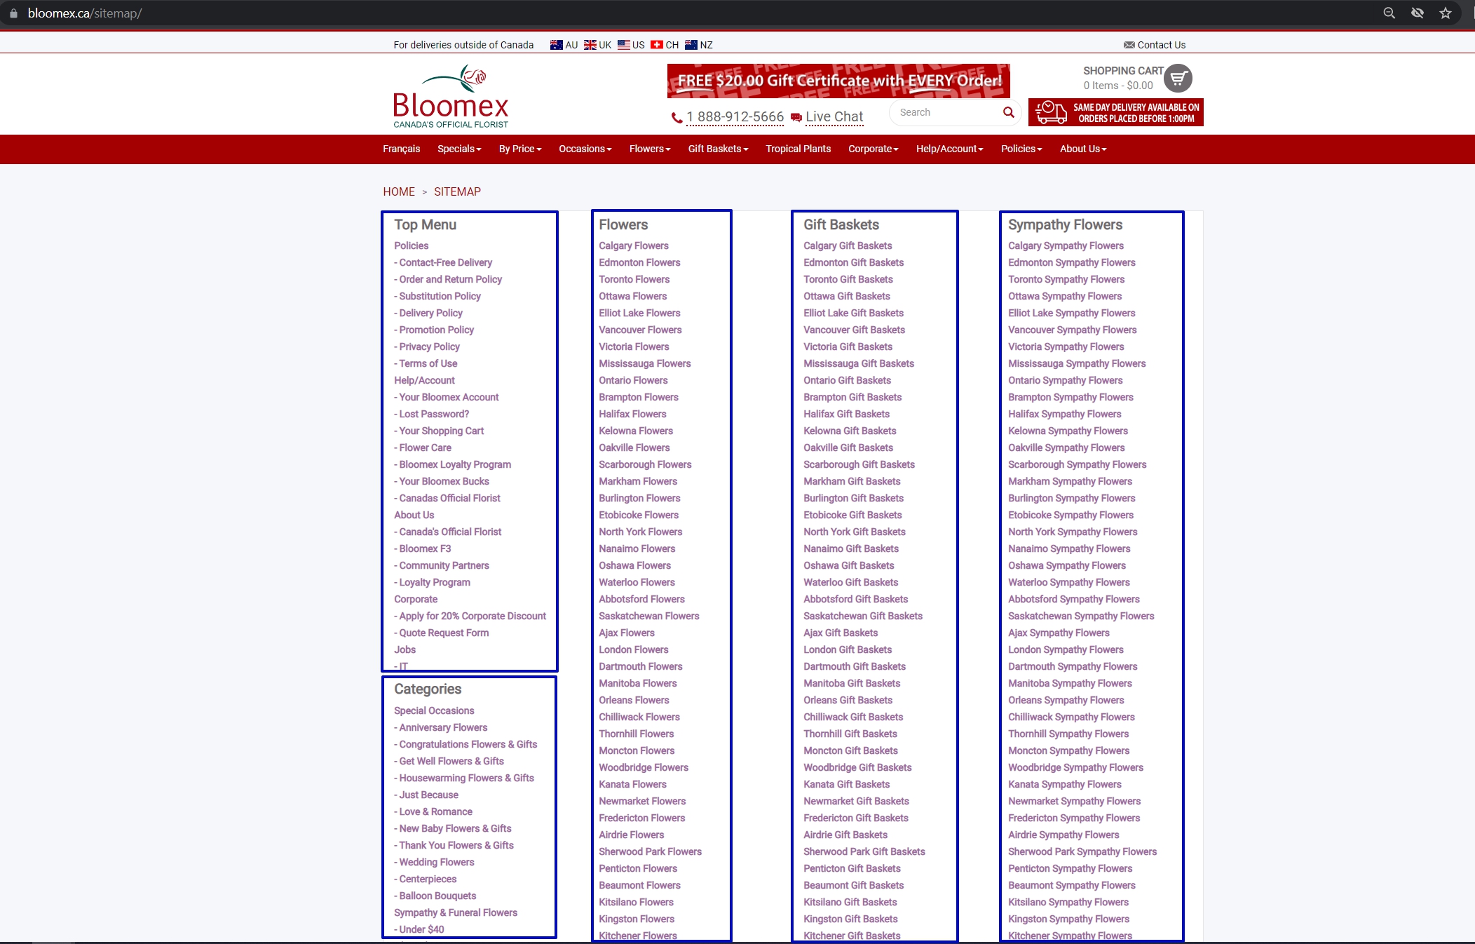Open Calgary Flowers link
The image size is (1475, 944).
tap(634, 245)
